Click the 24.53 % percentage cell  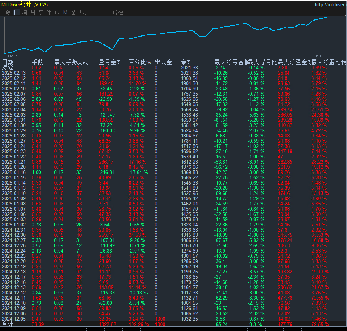pos(138,235)
